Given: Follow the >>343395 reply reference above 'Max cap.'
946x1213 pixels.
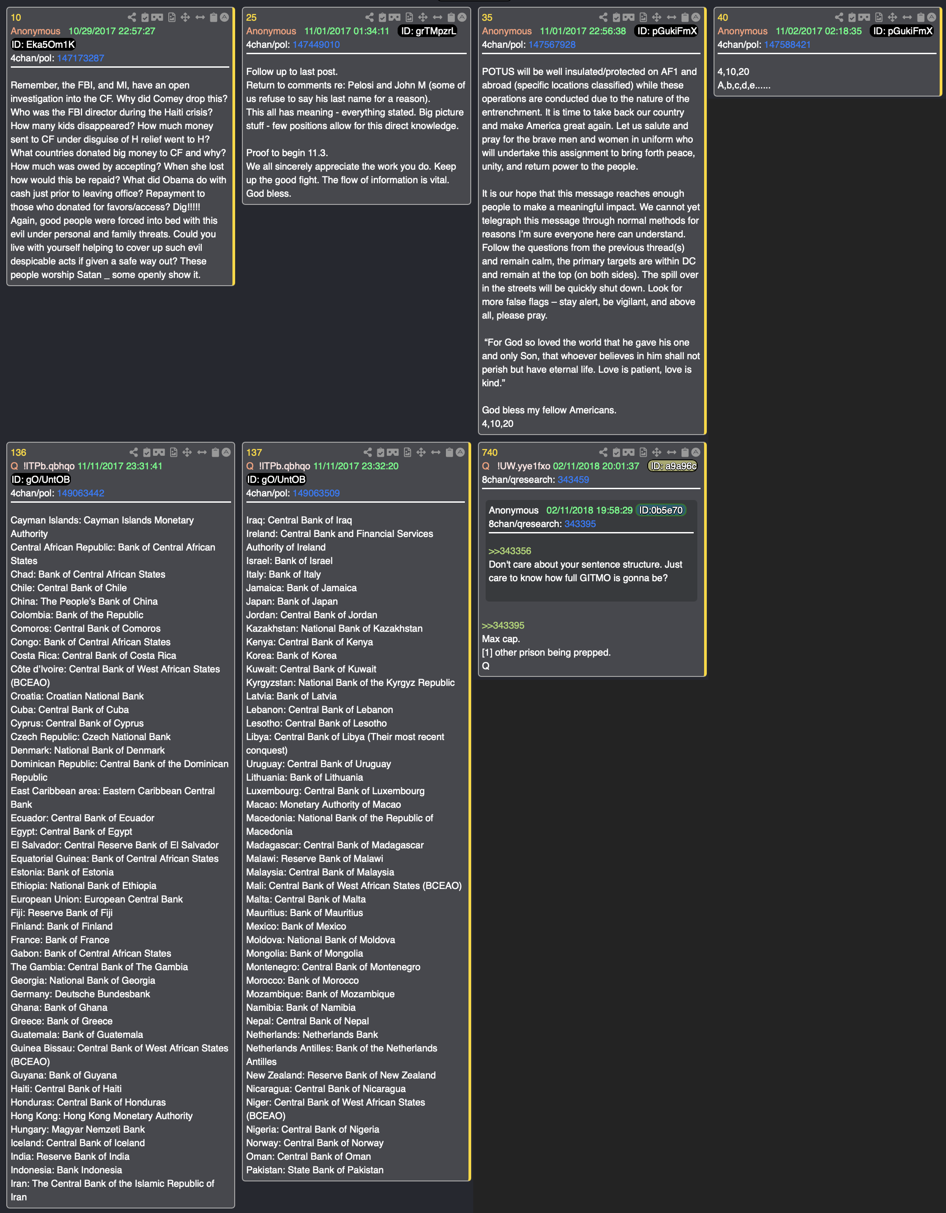Looking at the screenshot, I should click(503, 625).
